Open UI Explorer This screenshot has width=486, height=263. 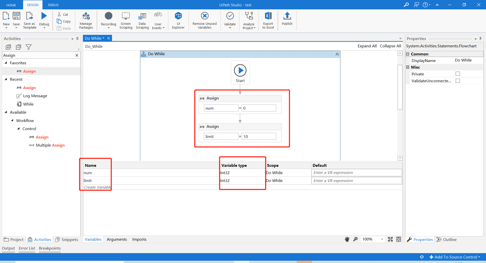point(178,20)
